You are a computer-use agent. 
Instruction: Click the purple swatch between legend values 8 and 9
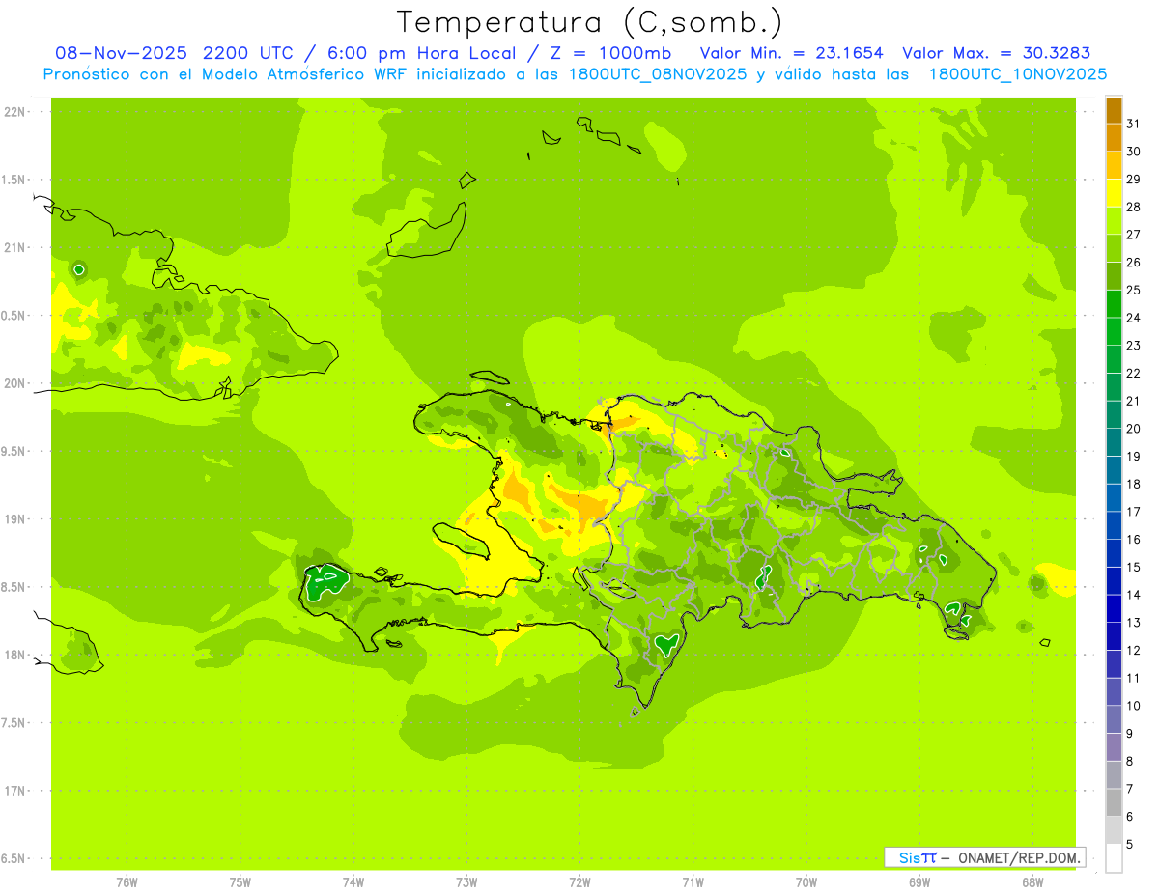click(x=1114, y=746)
